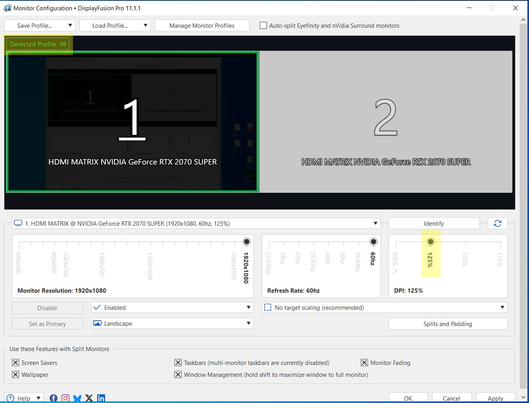
Task: Toggle the Wallpaper checkbox
Action: click(x=15, y=374)
